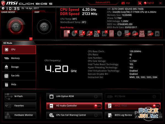Click the MSI dragon shield logo
The width and height of the screenshot is (165, 124).
click(x=3, y=3)
